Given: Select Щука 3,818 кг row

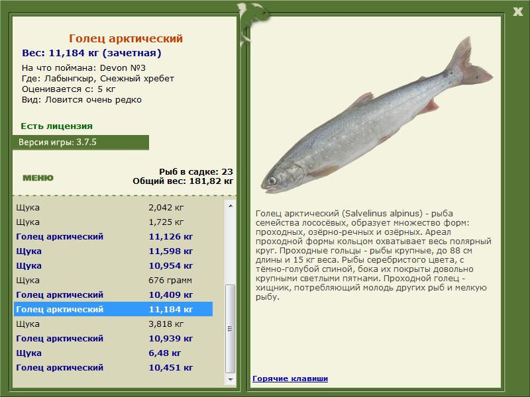Looking at the screenshot, I should point(113,324).
